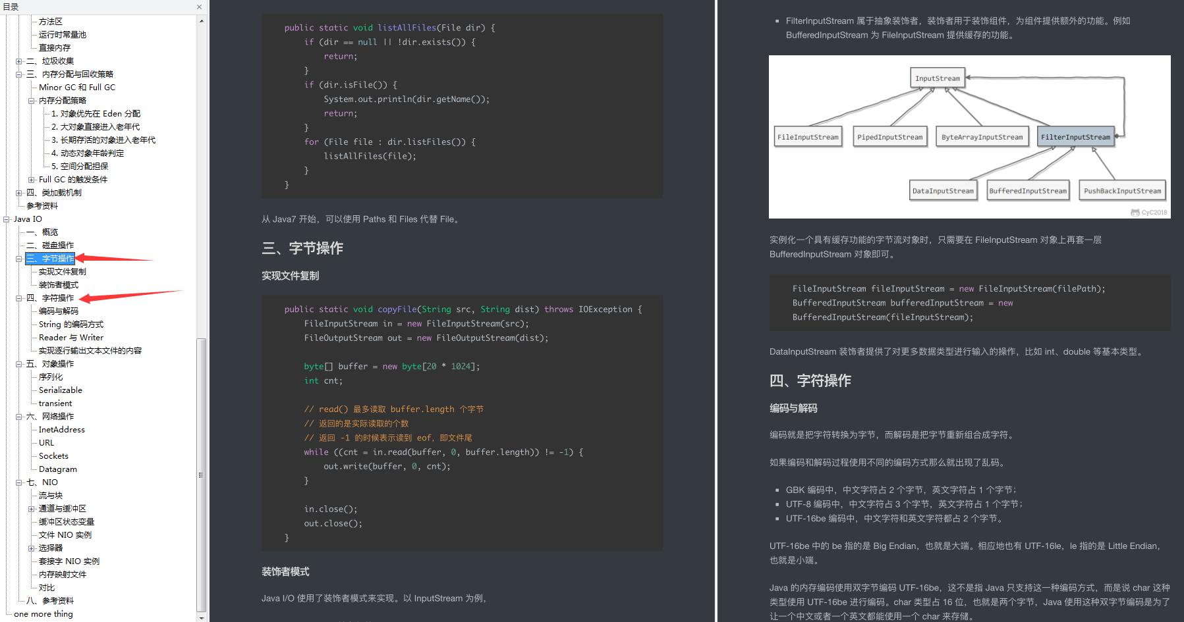Viewport: 1184px width, 622px height.
Task: Close the 目录 panel with the × icon
Action: coord(199,7)
